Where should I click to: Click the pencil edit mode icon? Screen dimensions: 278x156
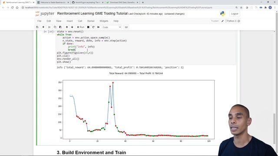point(223,21)
